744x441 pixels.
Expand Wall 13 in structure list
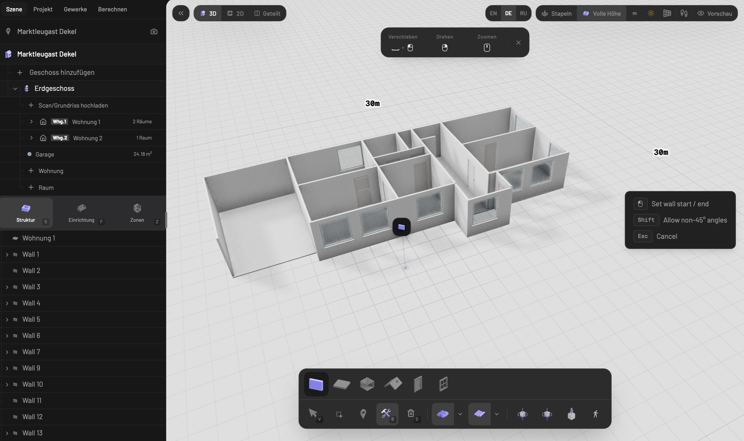coord(7,433)
